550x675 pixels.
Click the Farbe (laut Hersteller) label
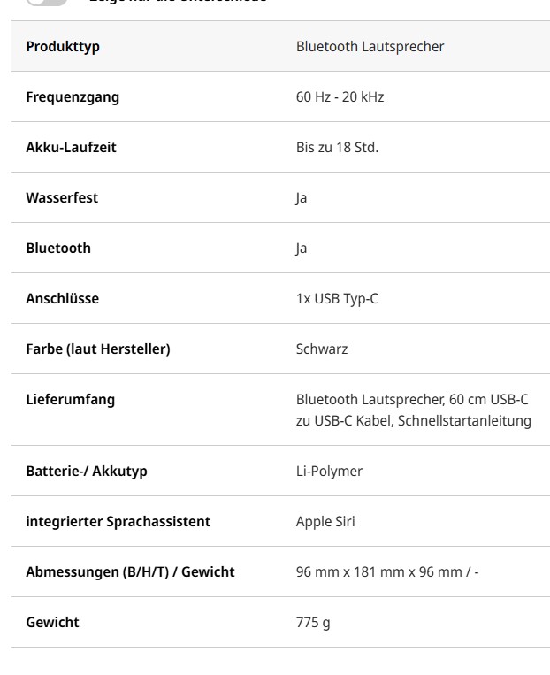[98, 349]
